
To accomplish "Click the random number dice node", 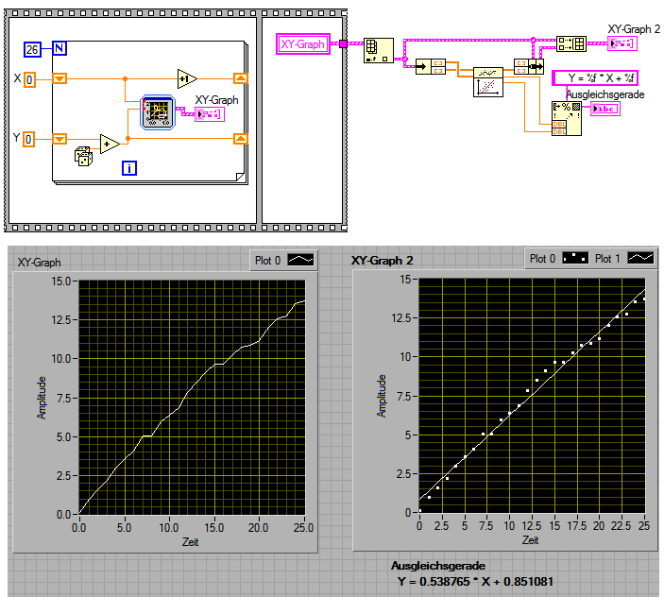I will point(83,156).
